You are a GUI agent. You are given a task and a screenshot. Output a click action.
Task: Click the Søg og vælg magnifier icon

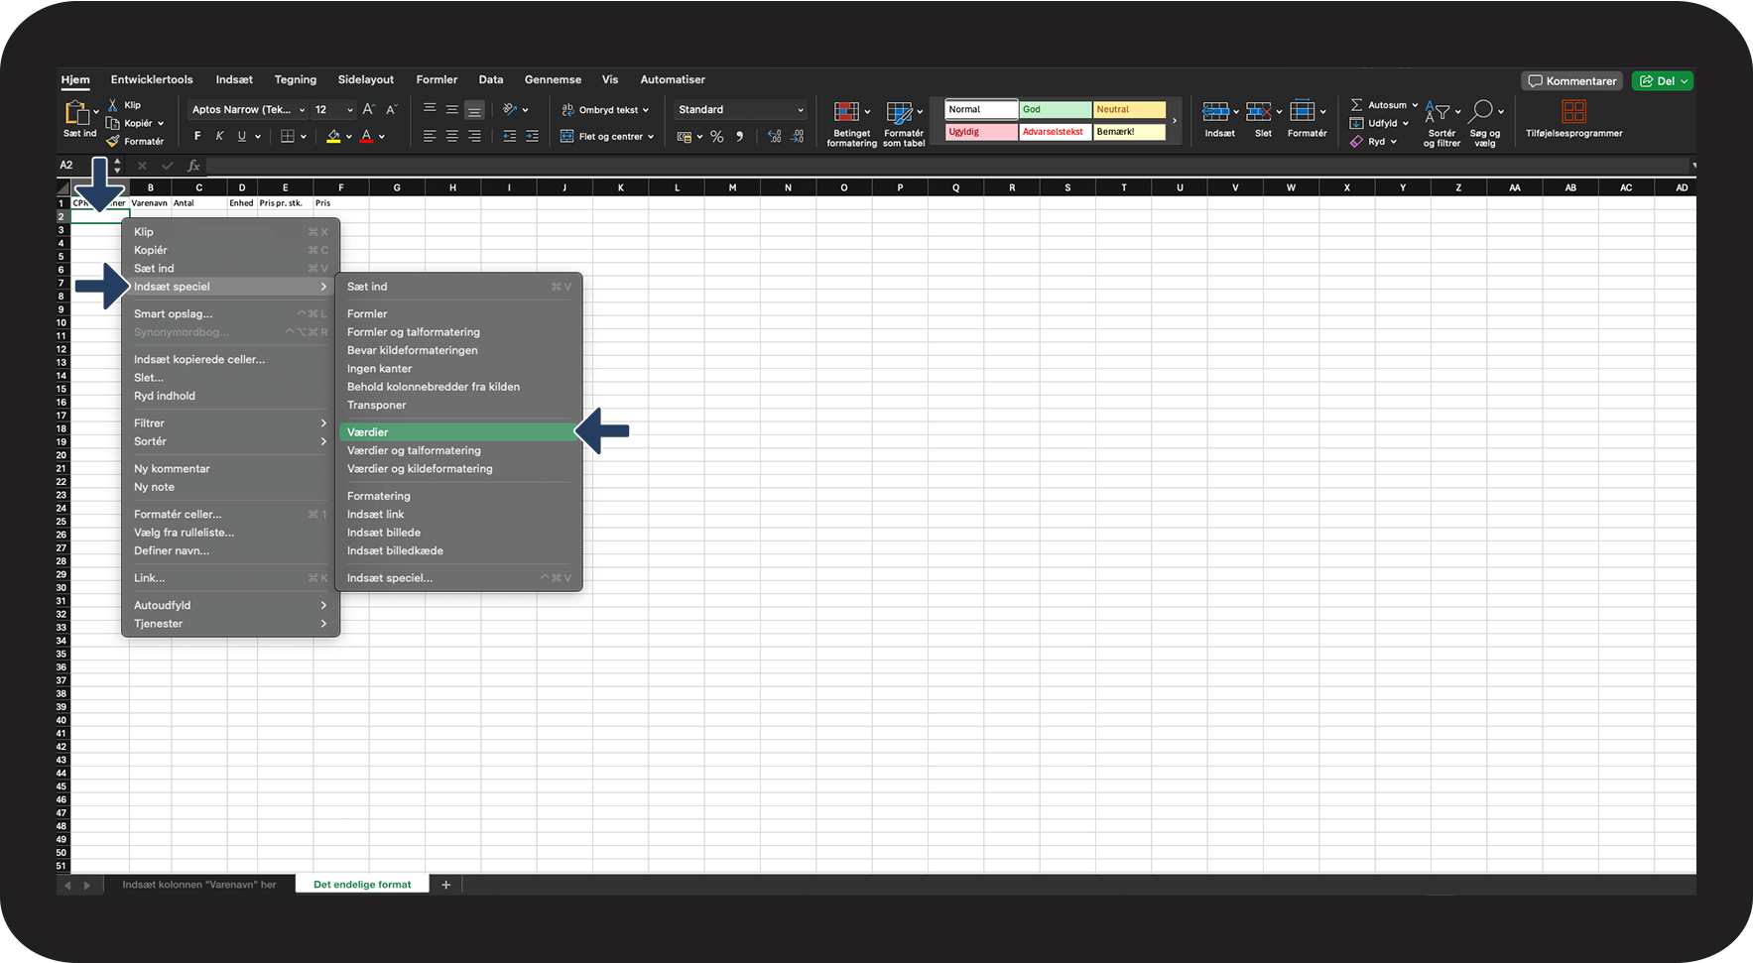(x=1481, y=112)
